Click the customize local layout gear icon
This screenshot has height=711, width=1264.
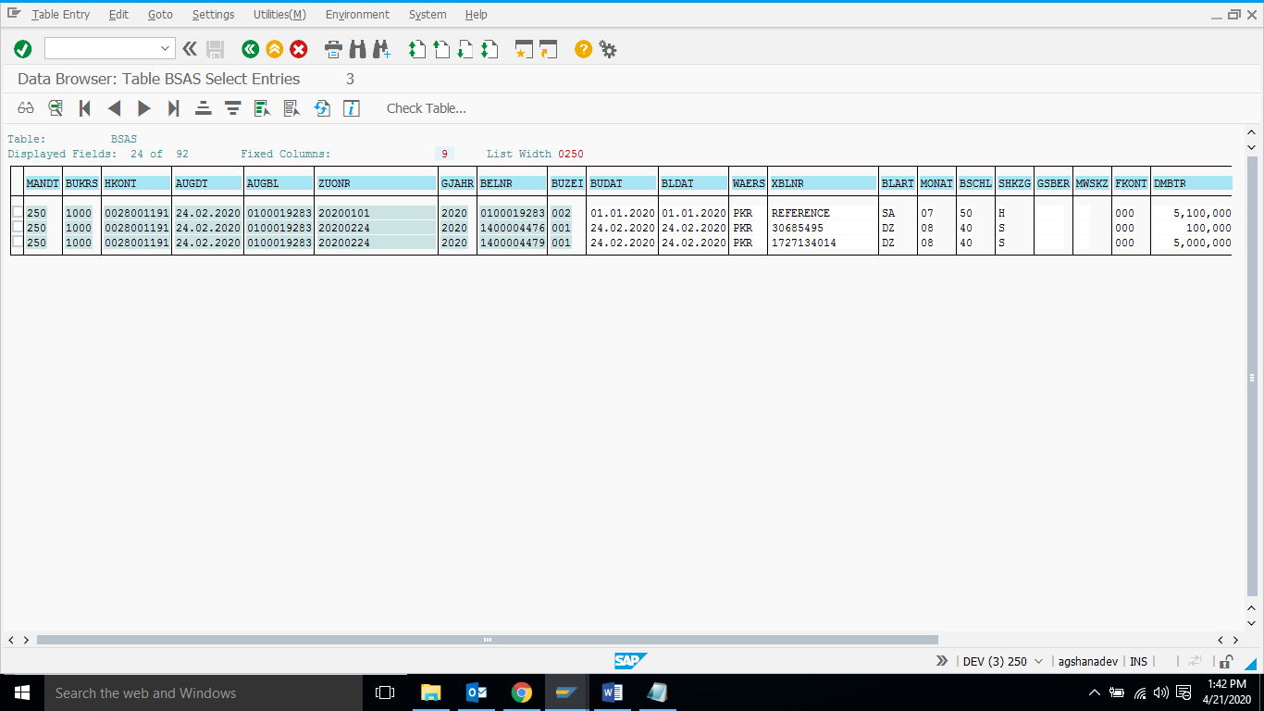coord(608,49)
